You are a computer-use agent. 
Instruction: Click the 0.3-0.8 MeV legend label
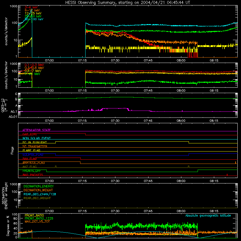pos(34,68)
